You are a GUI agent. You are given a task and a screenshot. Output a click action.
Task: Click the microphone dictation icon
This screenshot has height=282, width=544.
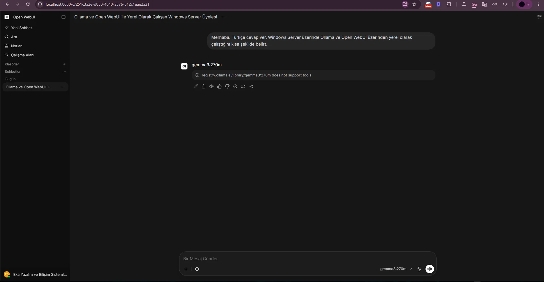coord(419,269)
